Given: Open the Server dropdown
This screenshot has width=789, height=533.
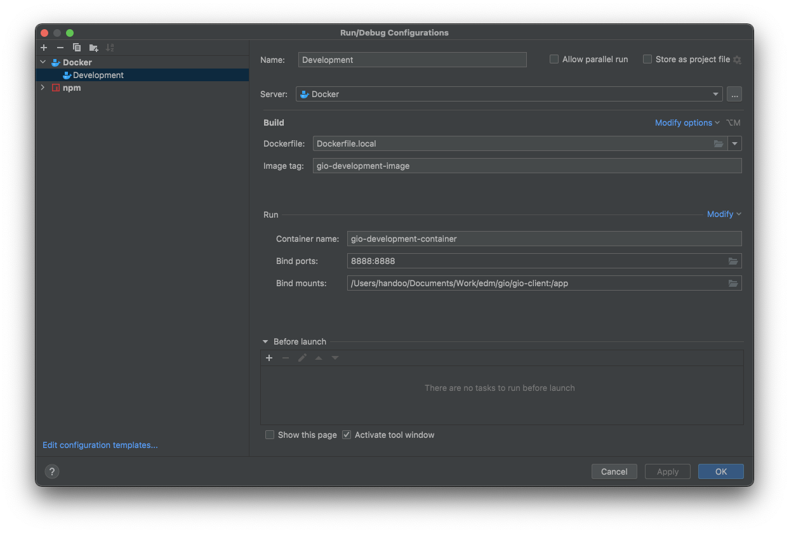Looking at the screenshot, I should [509, 94].
